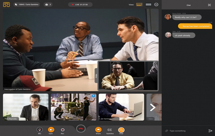Expand the picture-in-picture video to fullscreen
This screenshot has height=136, width=215.
[155, 63]
